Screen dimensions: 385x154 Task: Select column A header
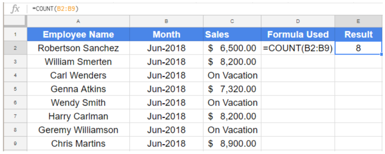coord(78,21)
